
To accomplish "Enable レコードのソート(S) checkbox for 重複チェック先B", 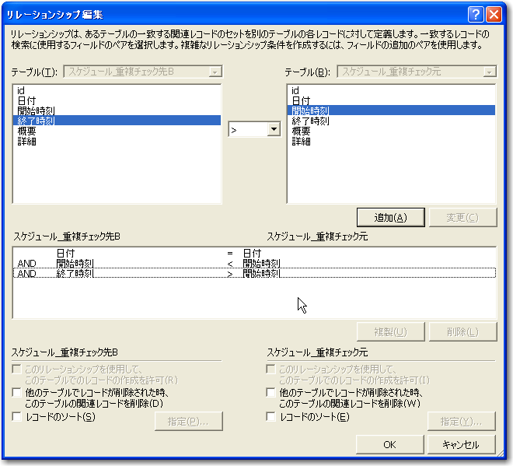I will (x=17, y=417).
